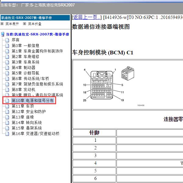
Task: Click the 菜单折叠 icon
Action: coord(24,24)
